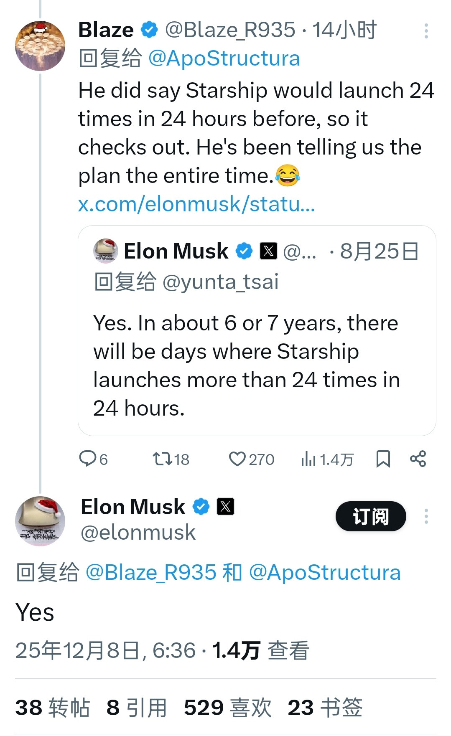Image resolution: width=451 pixels, height=736 pixels.
Task: Open Elon Musk's avatar on the Yes reply
Action: click(x=40, y=521)
